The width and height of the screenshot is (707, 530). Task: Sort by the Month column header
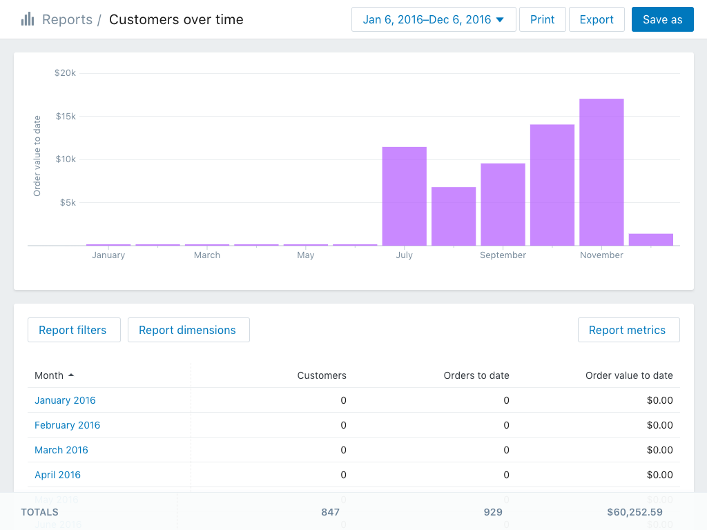[50, 375]
